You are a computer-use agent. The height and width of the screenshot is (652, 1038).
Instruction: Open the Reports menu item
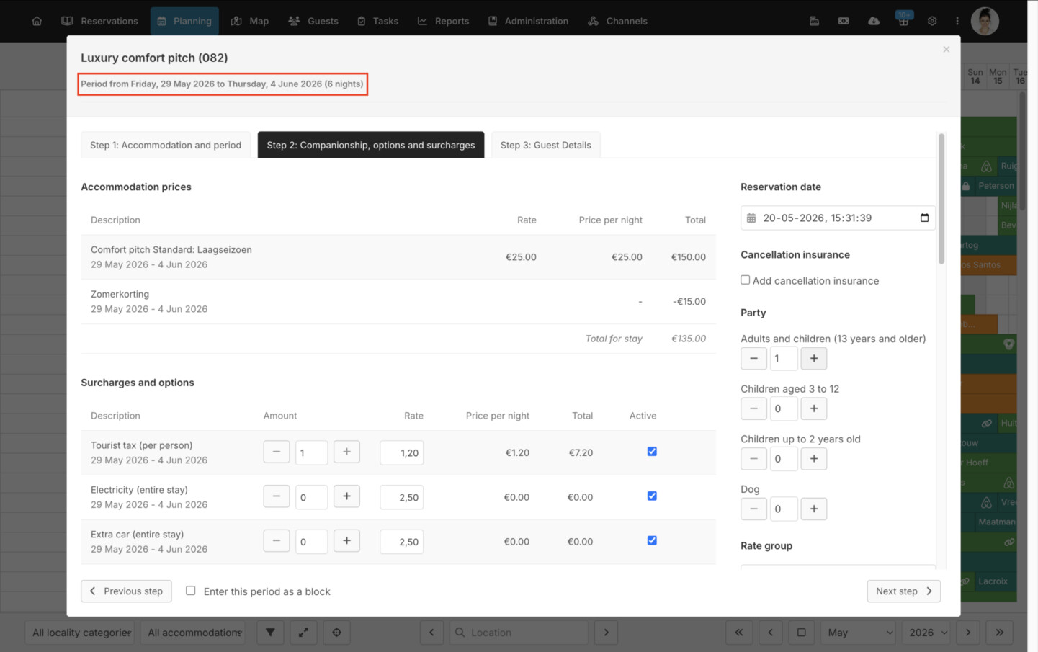(443, 21)
